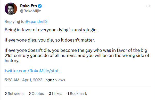Image resolution: width=155 pixels, height=100 pixels.
Task: Open Roko.Eth's profile picture
Action: [x=11, y=9]
